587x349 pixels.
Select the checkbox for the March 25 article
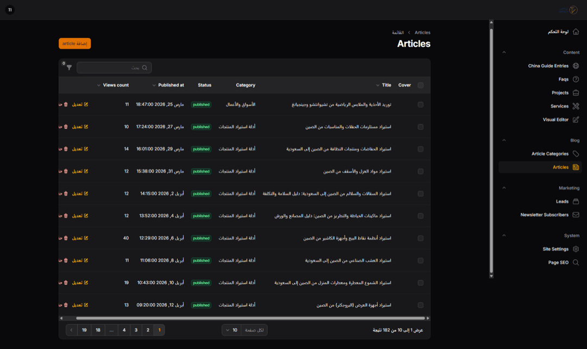pos(421,105)
